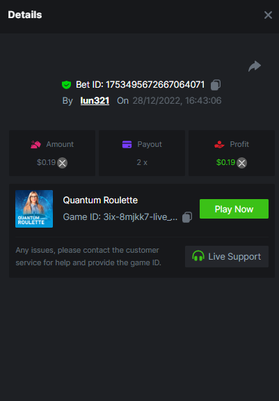Click the Quantum Roulette title
This screenshot has width=279, height=401.
click(x=100, y=200)
